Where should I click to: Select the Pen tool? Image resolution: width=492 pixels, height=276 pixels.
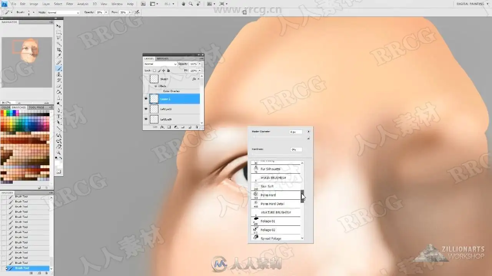click(x=59, y=111)
